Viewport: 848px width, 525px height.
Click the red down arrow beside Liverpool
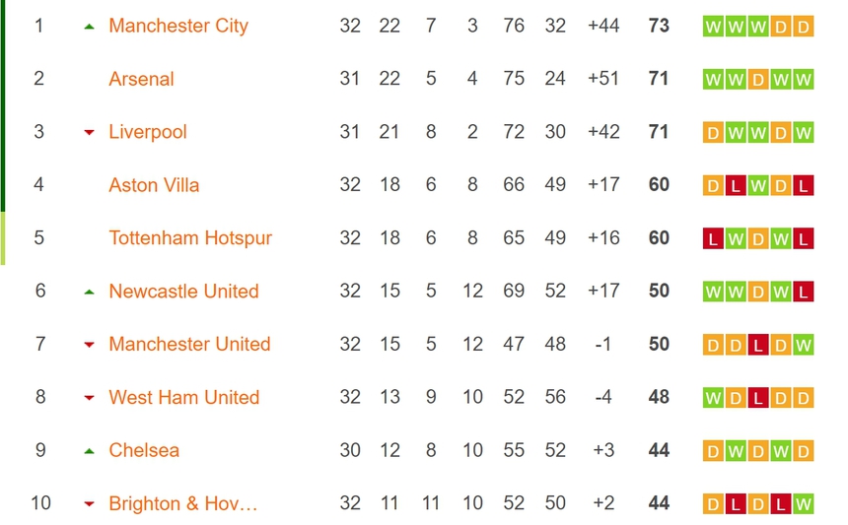coord(90,133)
